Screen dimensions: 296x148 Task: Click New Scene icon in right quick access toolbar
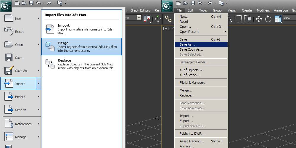[x=178, y=3]
